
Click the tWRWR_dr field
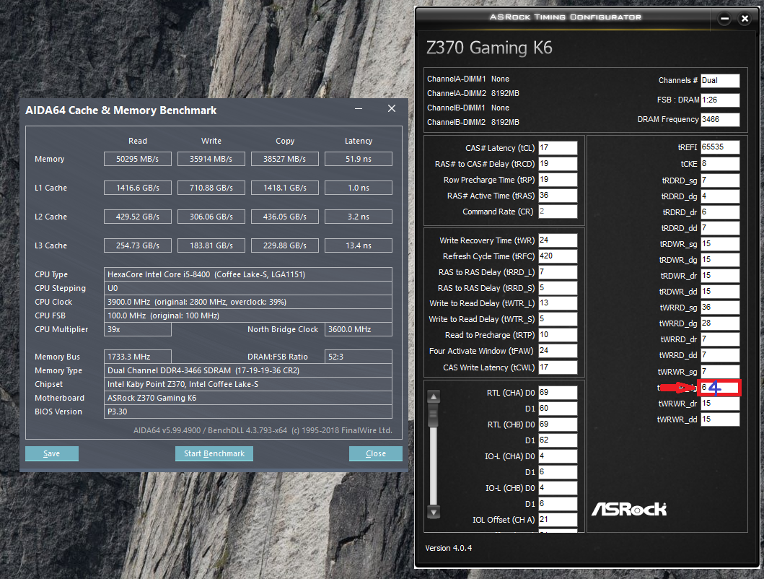[x=720, y=404]
